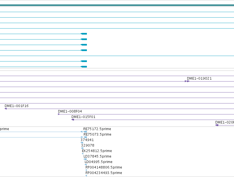Image resolution: width=234 pixels, height=177 pixels.
Task: Click the light-blue block under RE75073.5prime
Action: click(85, 137)
